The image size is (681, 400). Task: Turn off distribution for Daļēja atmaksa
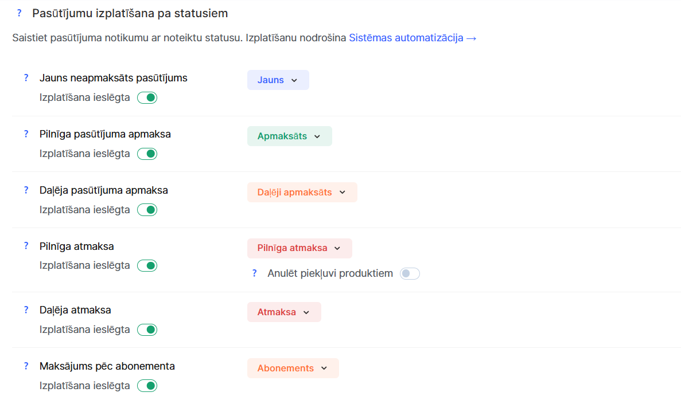(x=147, y=330)
